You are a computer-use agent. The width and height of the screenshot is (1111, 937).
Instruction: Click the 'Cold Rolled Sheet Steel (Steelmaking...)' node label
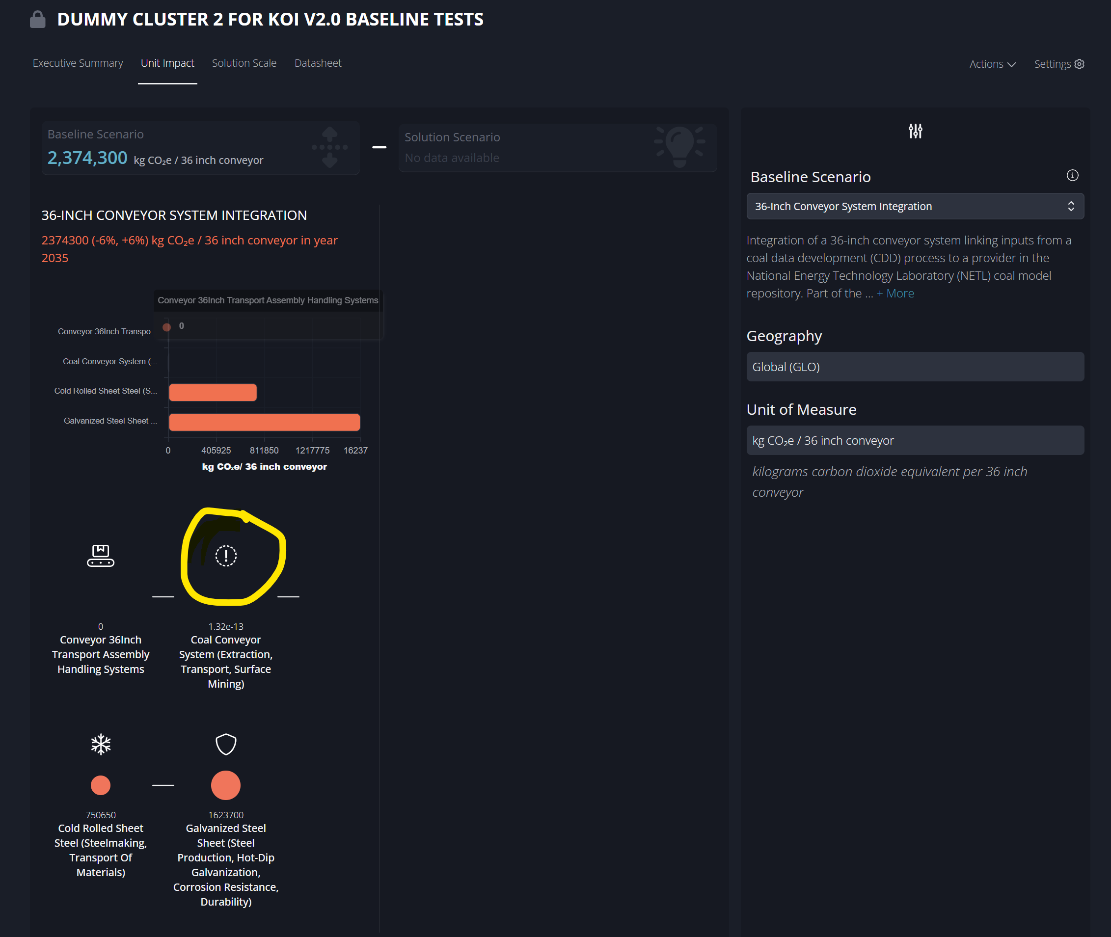click(x=101, y=850)
